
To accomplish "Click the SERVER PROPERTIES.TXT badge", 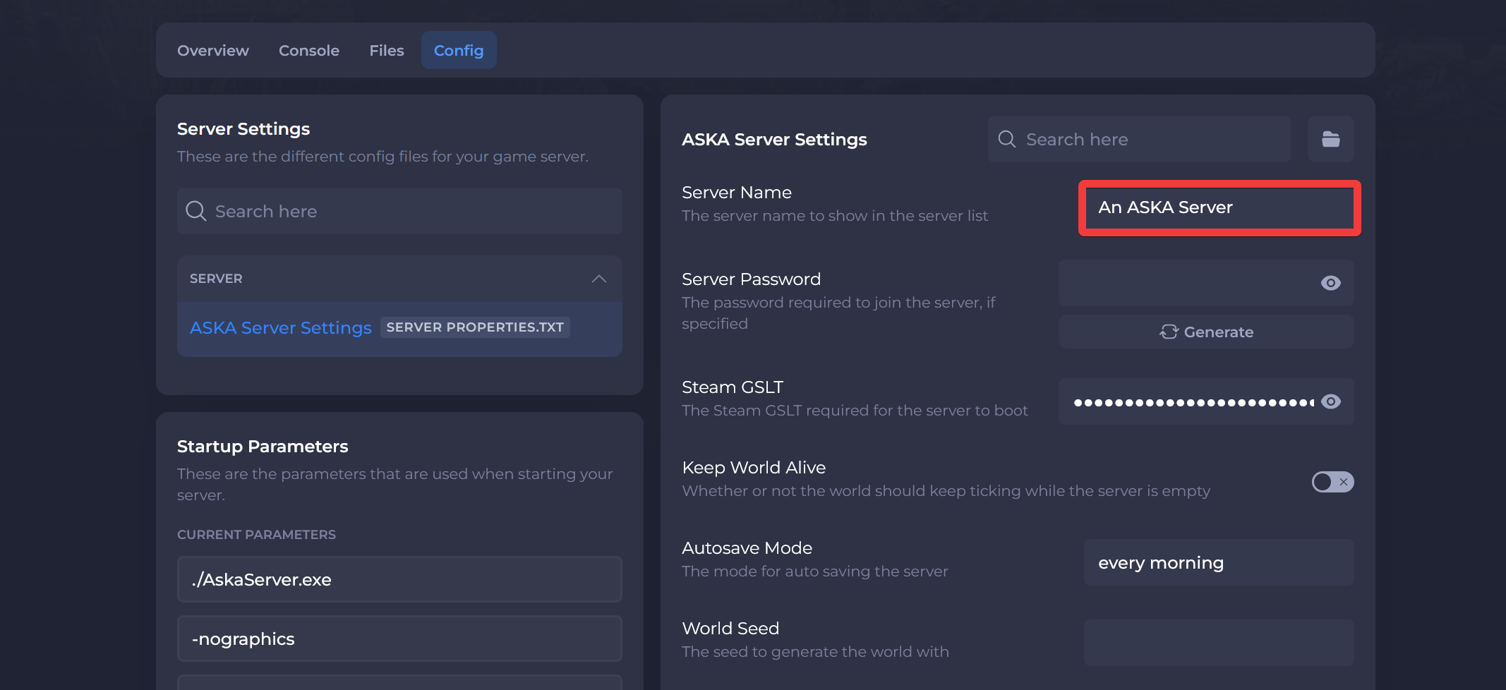I will pyautogui.click(x=475, y=327).
